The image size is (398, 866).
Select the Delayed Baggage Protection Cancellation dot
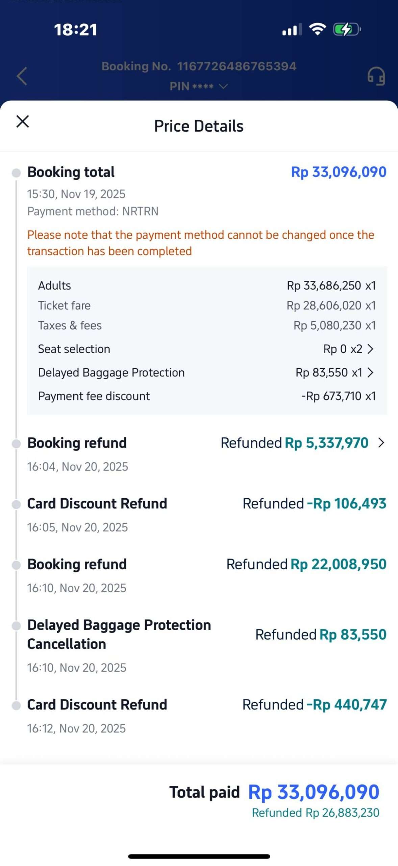(16, 625)
